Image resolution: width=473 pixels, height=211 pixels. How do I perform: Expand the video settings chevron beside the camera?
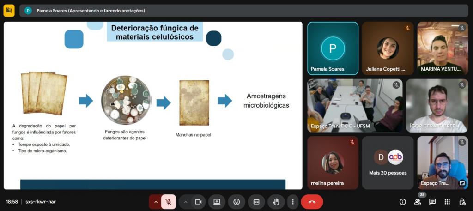click(186, 202)
